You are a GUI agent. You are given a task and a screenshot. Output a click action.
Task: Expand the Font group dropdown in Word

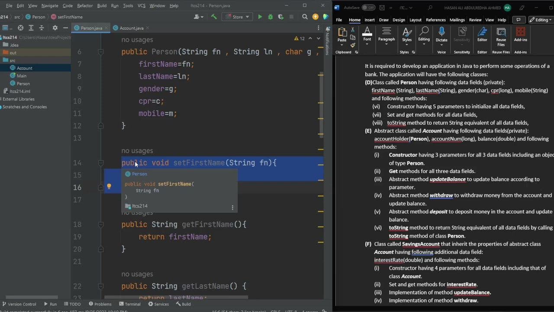(x=367, y=44)
